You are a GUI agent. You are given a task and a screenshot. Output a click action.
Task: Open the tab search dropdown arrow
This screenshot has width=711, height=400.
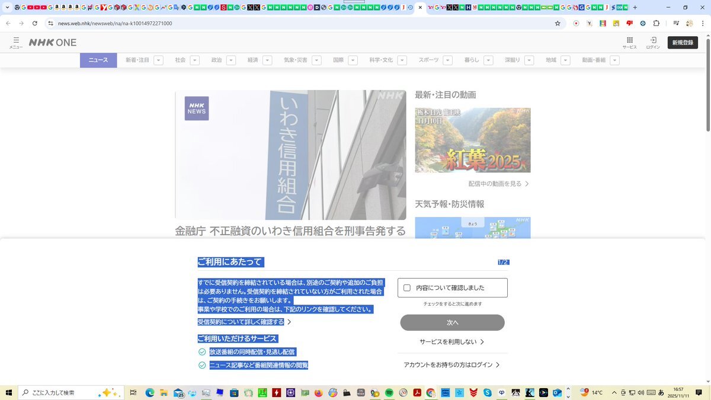point(7,8)
